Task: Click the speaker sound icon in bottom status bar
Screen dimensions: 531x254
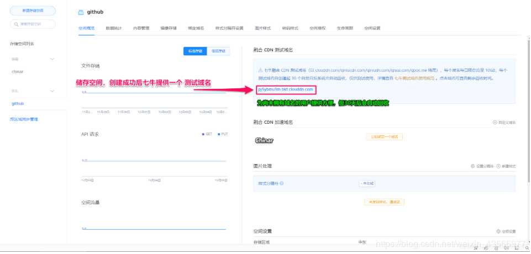Action: [506, 248]
